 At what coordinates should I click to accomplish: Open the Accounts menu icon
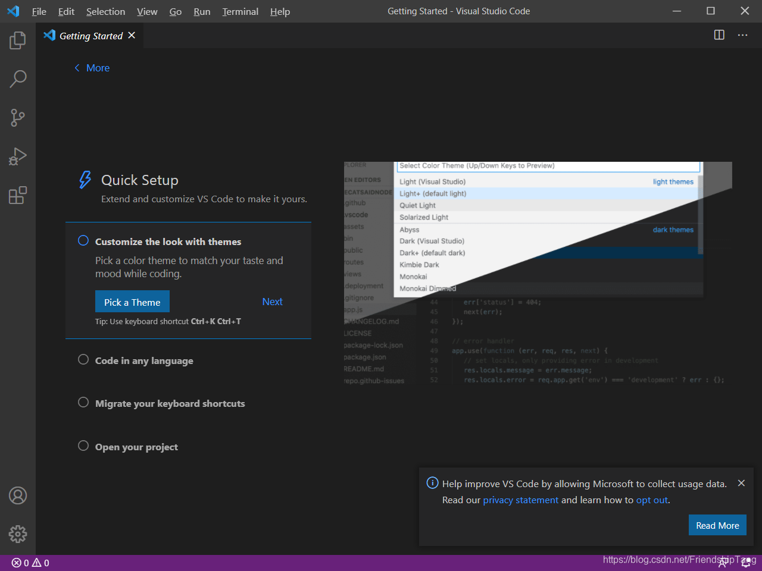[18, 495]
